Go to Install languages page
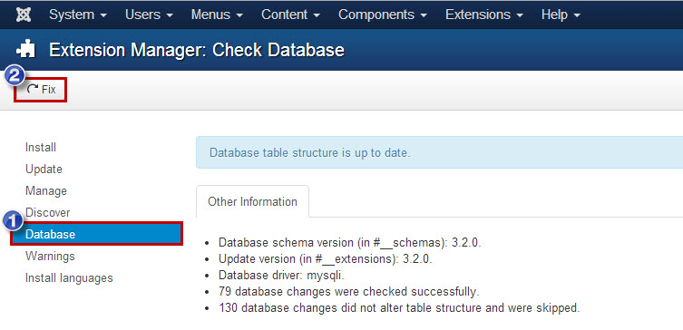Viewport: 683px width, 330px height. click(x=69, y=277)
